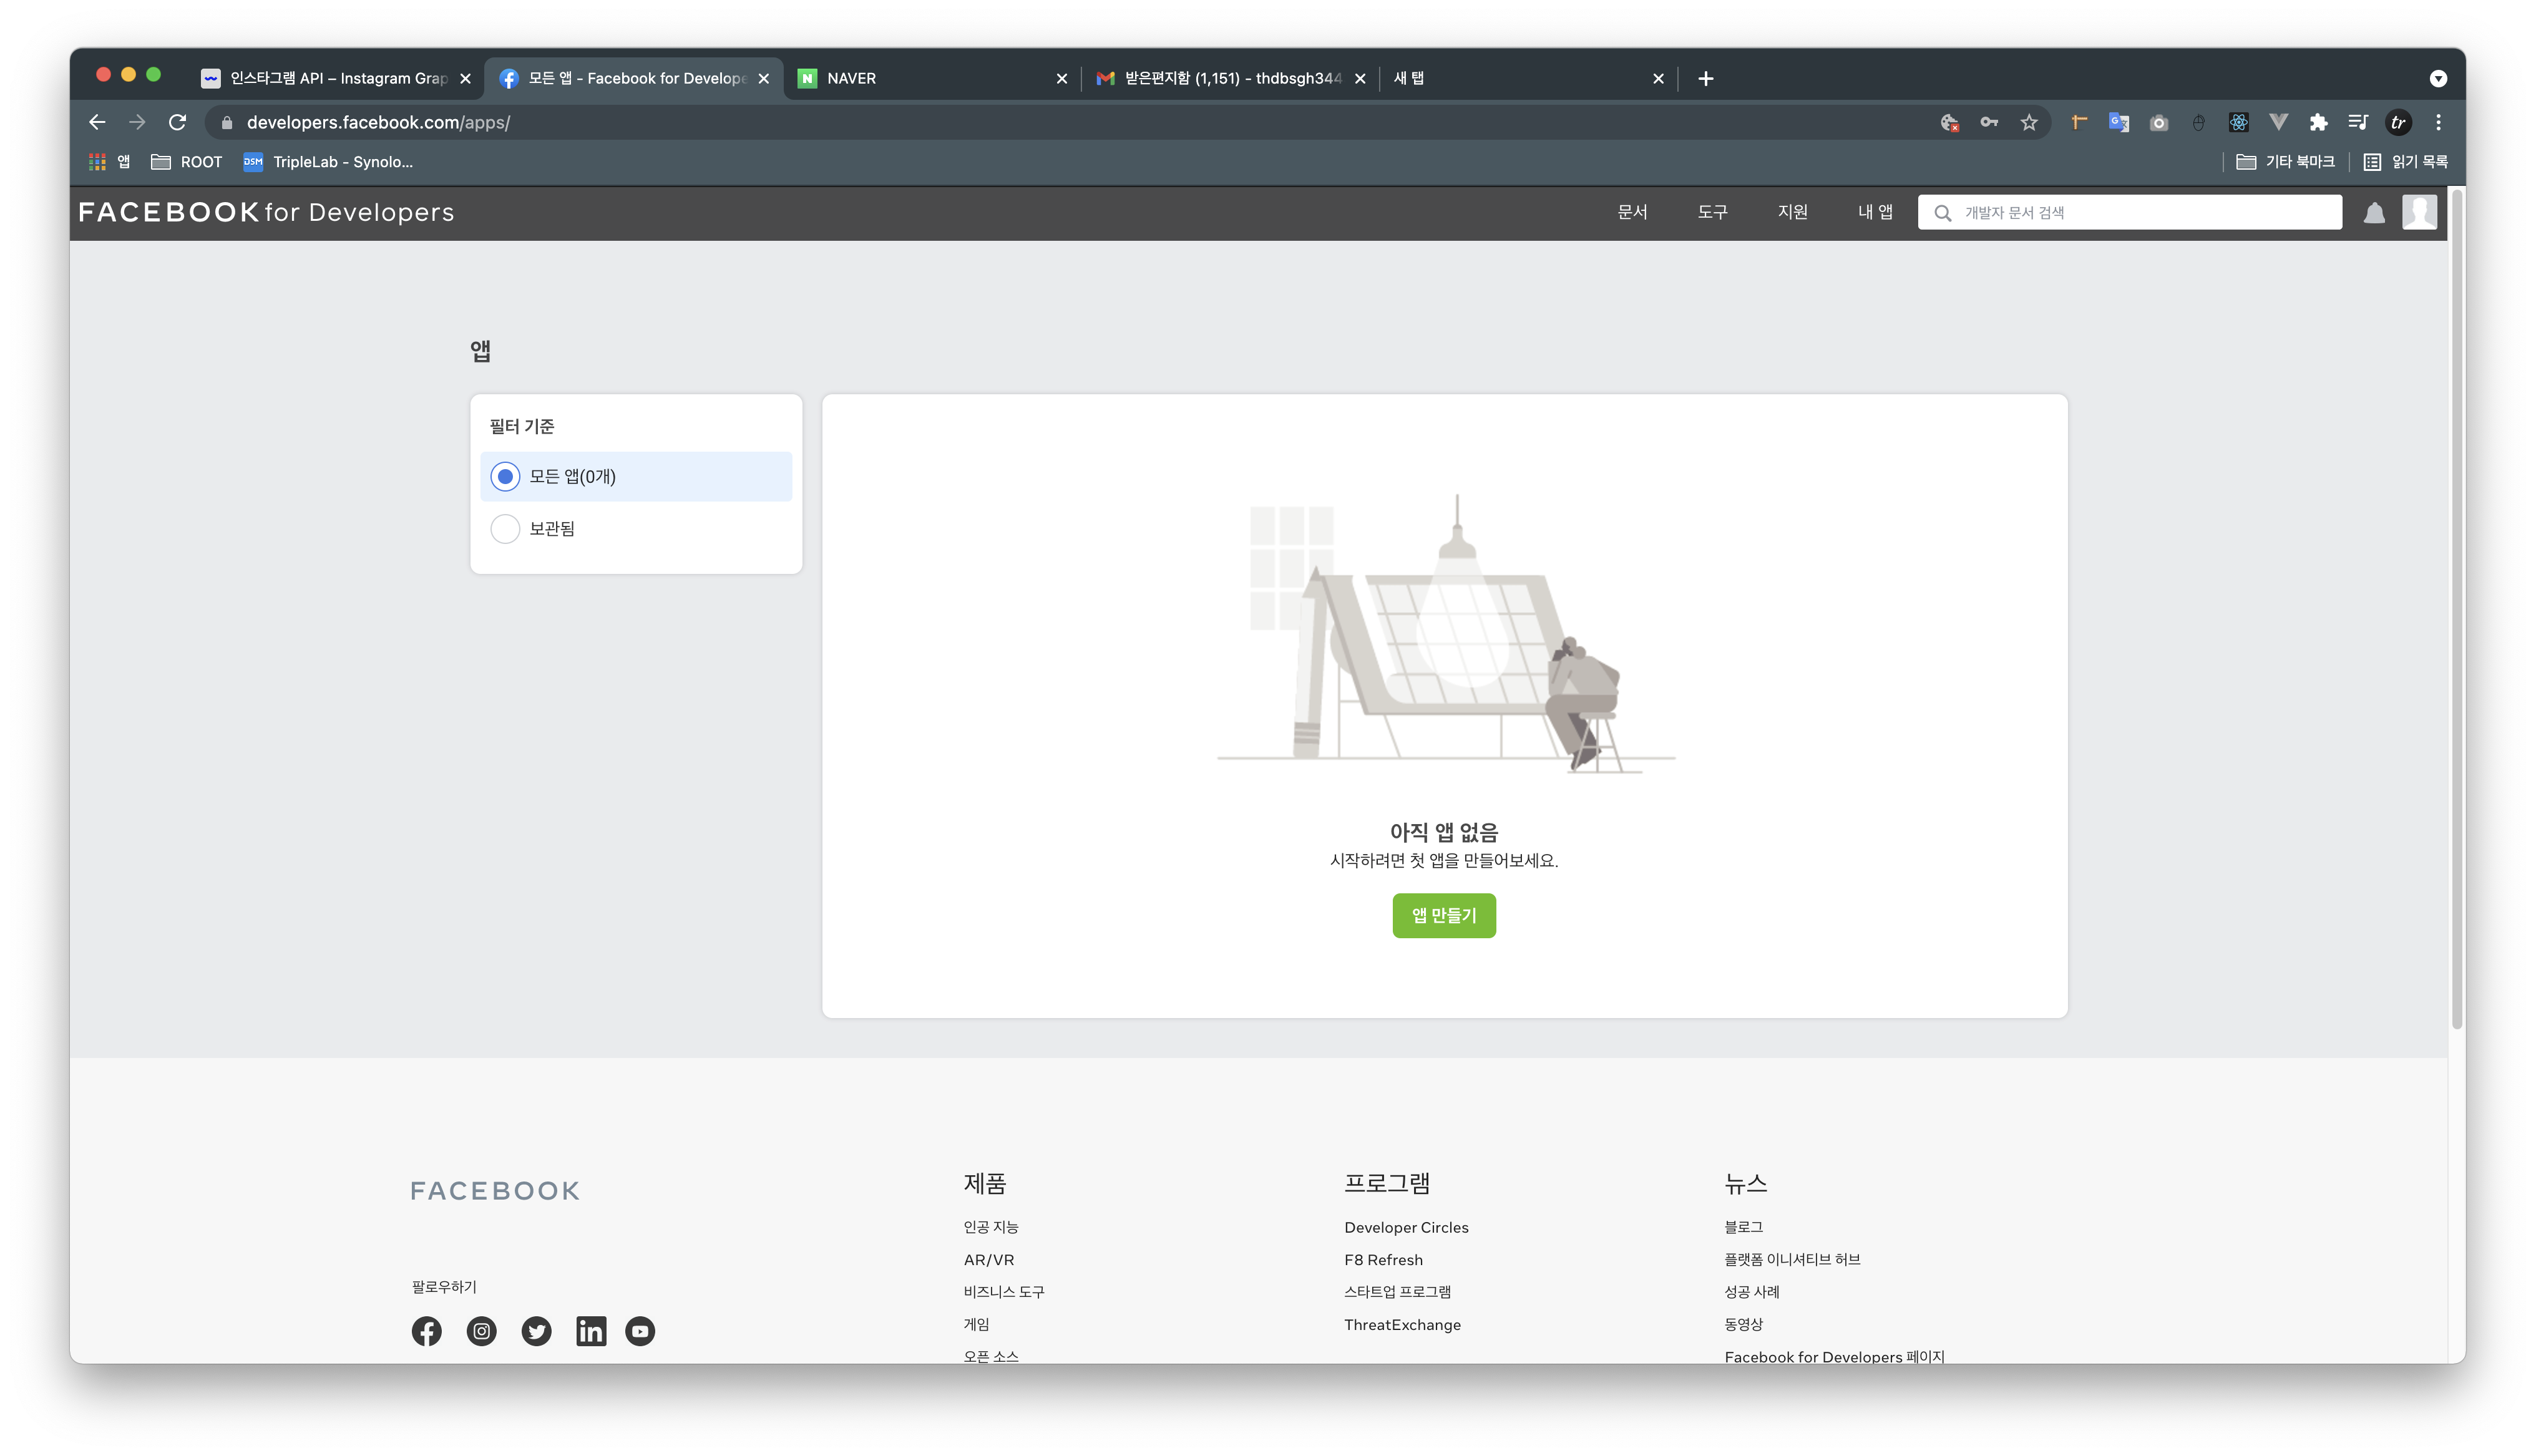Image resolution: width=2536 pixels, height=1456 pixels.
Task: Select the 보관됨 radio filter
Action: pos(506,529)
